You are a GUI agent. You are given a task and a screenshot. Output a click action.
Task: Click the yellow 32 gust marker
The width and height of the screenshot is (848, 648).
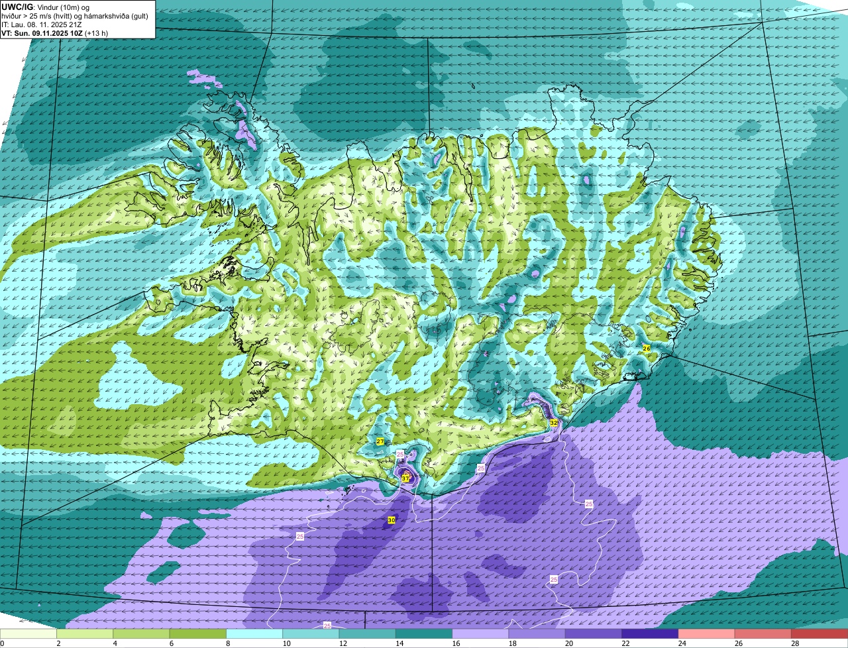click(554, 422)
